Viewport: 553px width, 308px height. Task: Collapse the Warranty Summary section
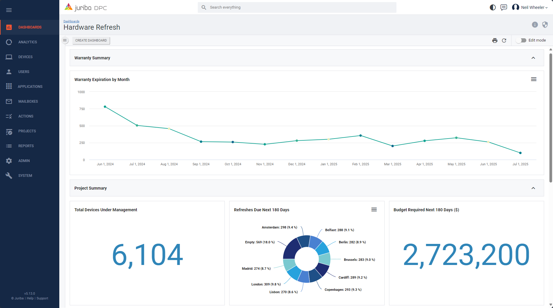(533, 58)
